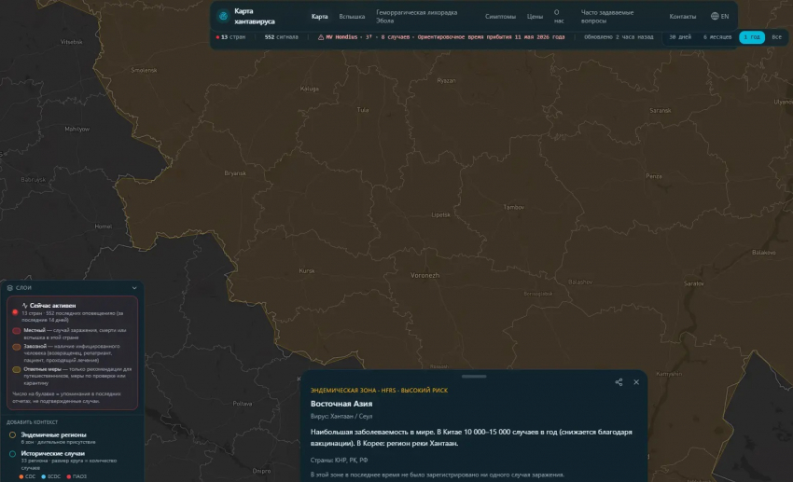Screen dimensions: 793x482
Task: Click the red ПАОЗ source dot
Action: point(69,476)
